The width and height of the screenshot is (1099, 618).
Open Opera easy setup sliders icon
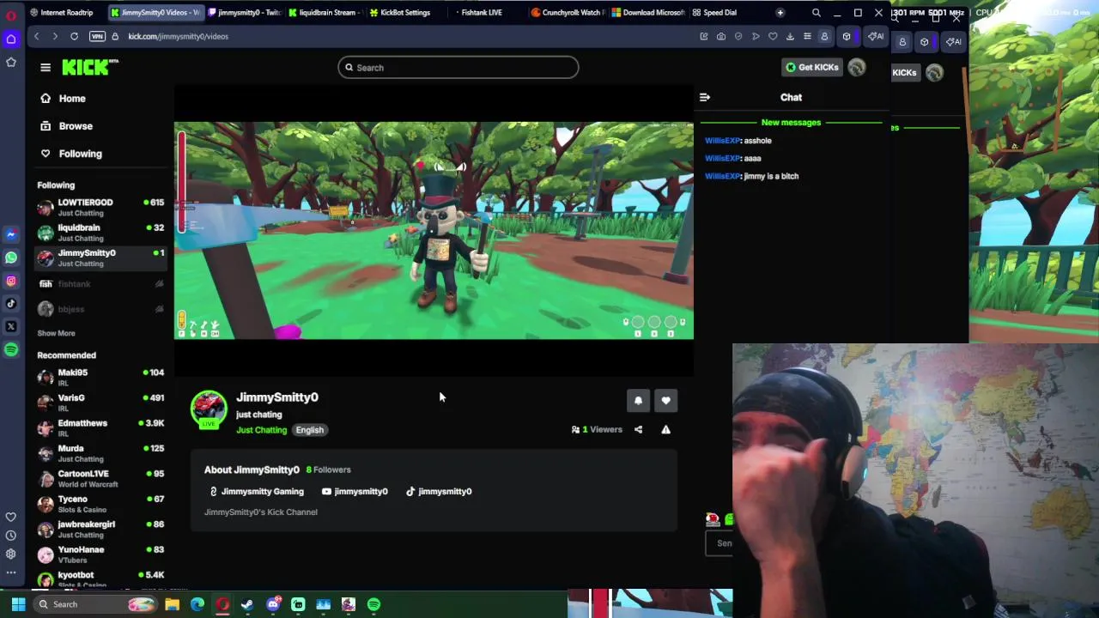pyautogui.click(x=807, y=36)
